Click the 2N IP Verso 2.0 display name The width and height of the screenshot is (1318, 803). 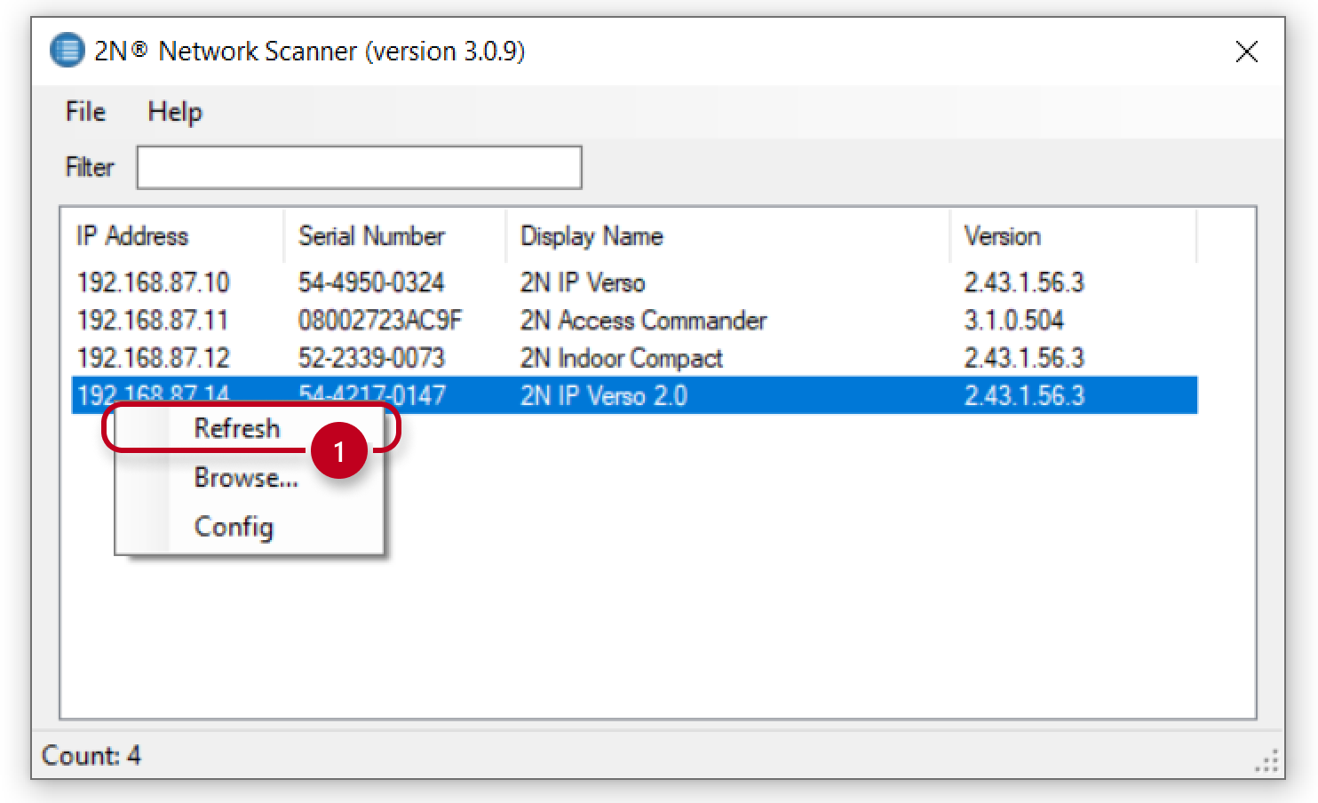[x=604, y=395]
